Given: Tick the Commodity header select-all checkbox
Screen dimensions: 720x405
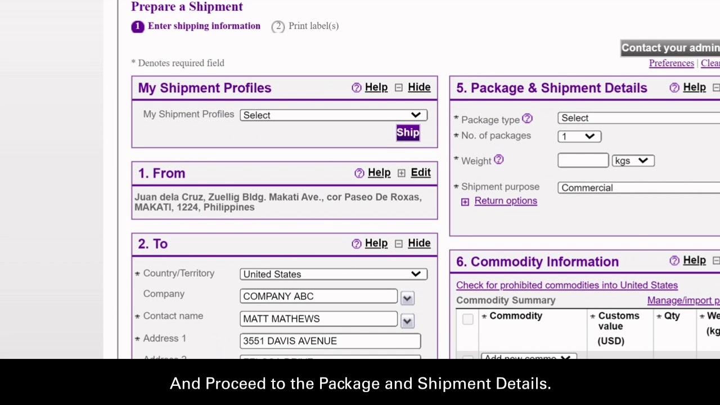Looking at the screenshot, I should coord(467,319).
